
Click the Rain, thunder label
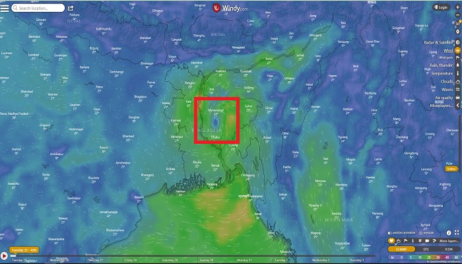pyautogui.click(x=441, y=65)
